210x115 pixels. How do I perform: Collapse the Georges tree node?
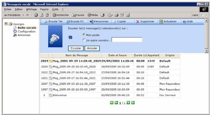coord(6,24)
